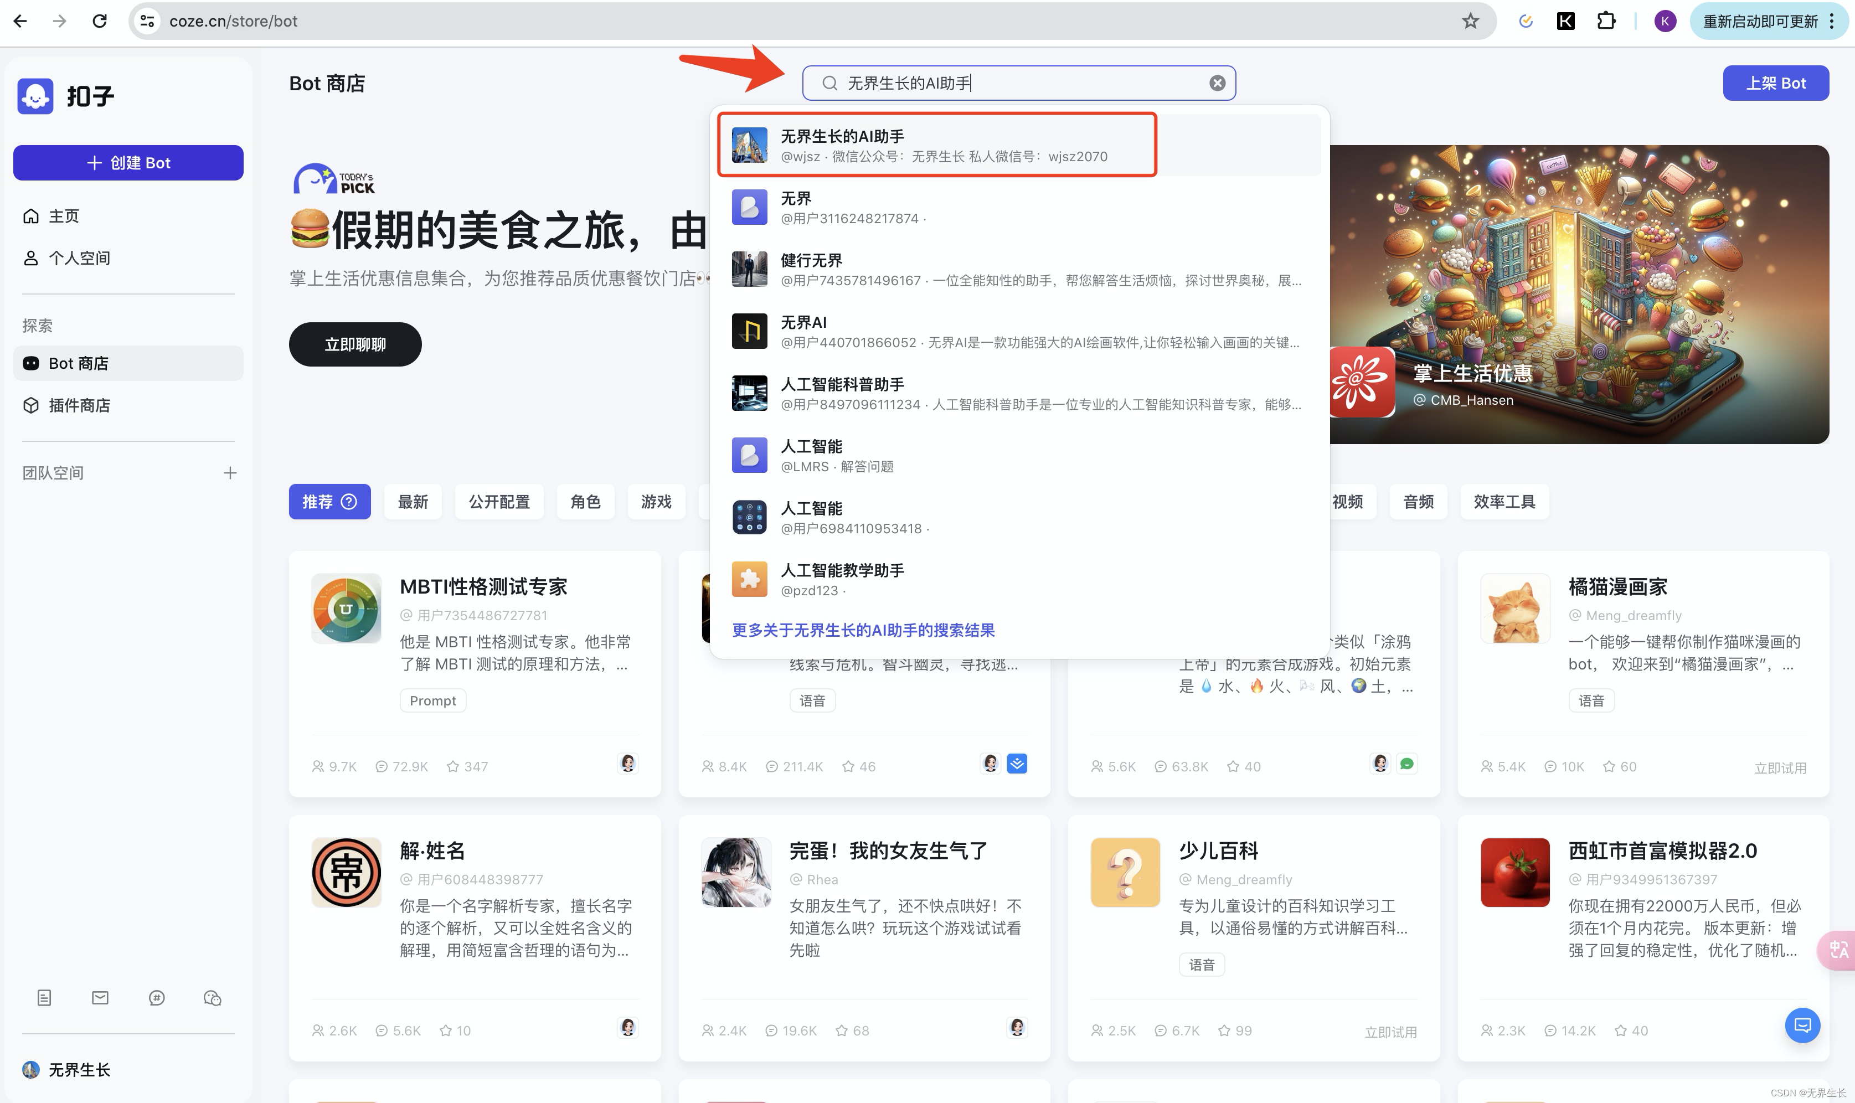Open the feedback chat floating button
Viewport: 1855px width, 1103px height.
tap(1802, 1025)
